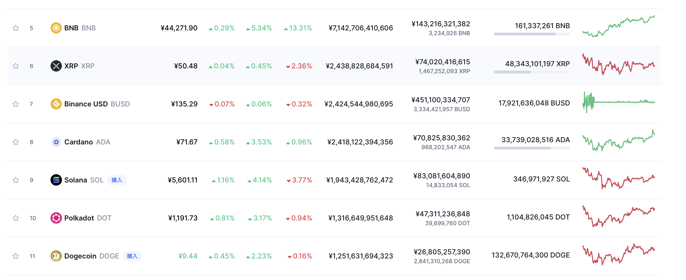Add BNB to watchlist with star
The image size is (686, 280).
[16, 28]
